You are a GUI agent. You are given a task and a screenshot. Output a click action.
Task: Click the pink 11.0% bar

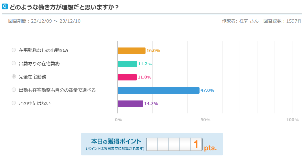point(127,77)
